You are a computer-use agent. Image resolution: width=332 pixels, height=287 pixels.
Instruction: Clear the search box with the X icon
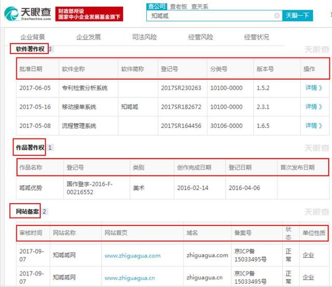coord(276,16)
